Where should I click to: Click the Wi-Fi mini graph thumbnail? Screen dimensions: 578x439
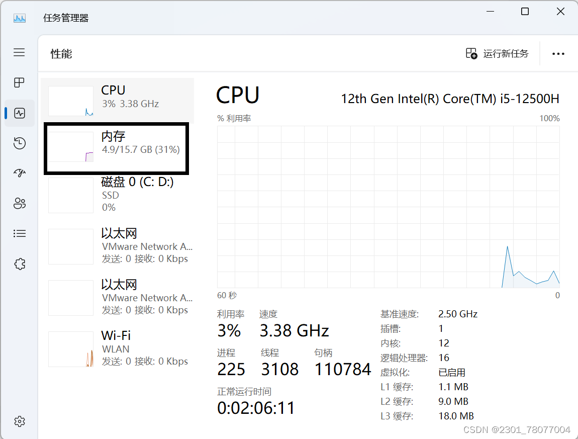[x=71, y=349]
